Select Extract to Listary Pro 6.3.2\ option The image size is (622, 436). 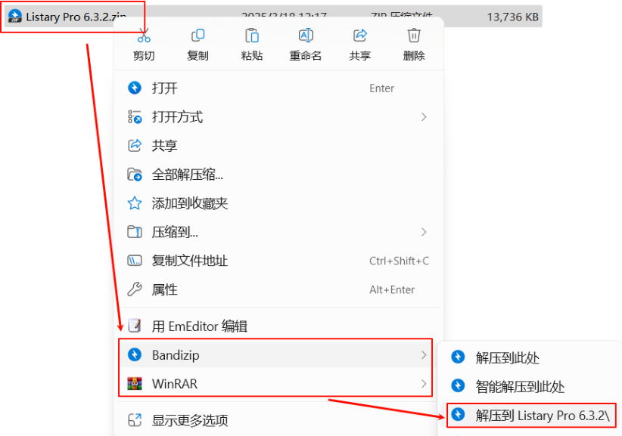tap(531, 415)
